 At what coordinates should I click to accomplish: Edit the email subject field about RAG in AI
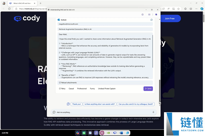(x=105, y=29)
